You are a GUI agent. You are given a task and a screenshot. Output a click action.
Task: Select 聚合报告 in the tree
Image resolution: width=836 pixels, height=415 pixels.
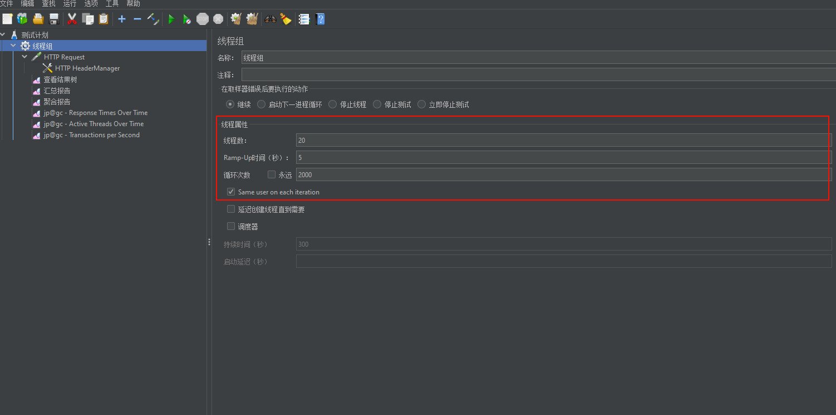[x=57, y=102]
